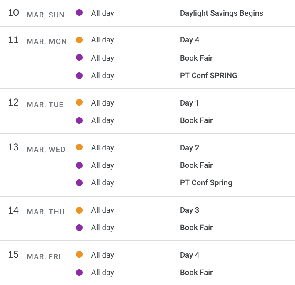This screenshot has height=285, width=295.
Task: Click purple dot beside Thursday's Book Fair
Action: 79,228
